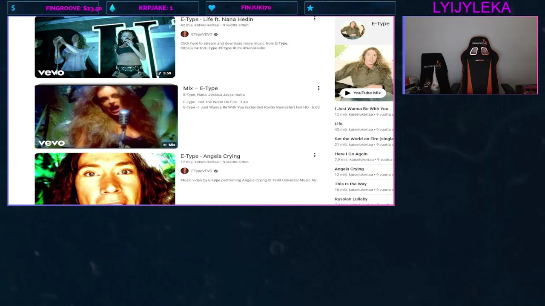
Task: Click the webcam feed showing the gaming chair
Action: click(x=470, y=55)
